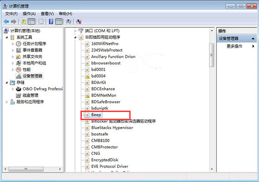Collapse the 存储 tree node
This screenshot has height=182, width=259.
pos(7,83)
